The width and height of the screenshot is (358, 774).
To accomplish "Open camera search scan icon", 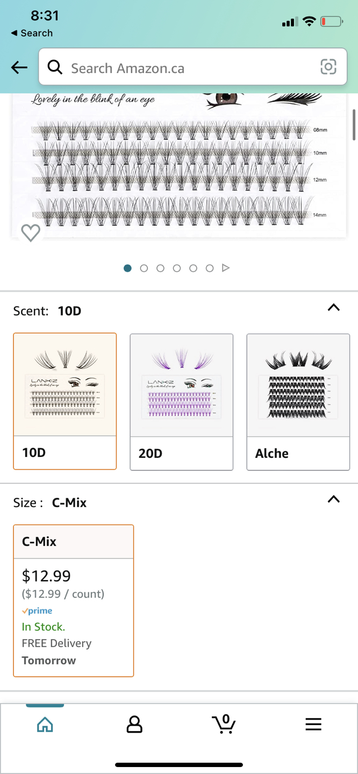I will [x=328, y=67].
